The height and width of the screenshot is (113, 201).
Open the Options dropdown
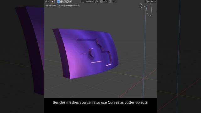click(x=150, y=2)
